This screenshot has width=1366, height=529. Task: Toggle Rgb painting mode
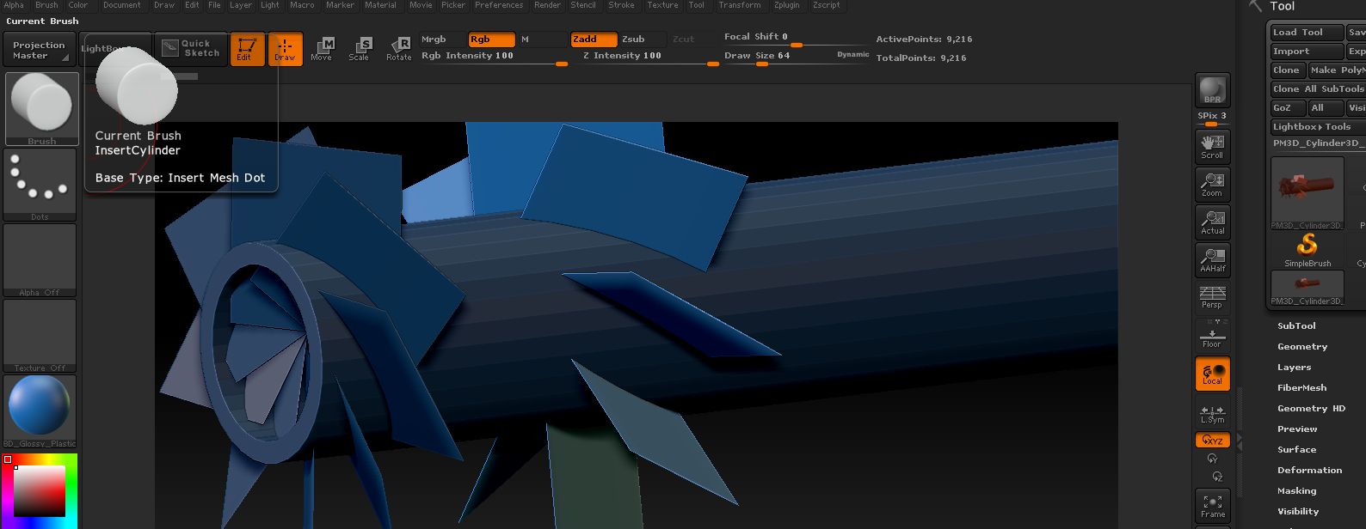(491, 40)
